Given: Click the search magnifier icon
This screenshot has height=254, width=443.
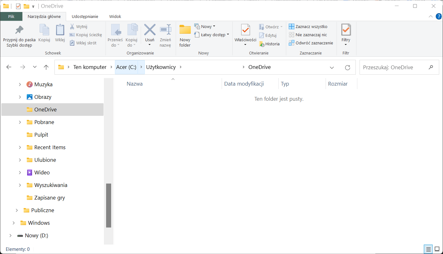Looking at the screenshot, I should (431, 67).
